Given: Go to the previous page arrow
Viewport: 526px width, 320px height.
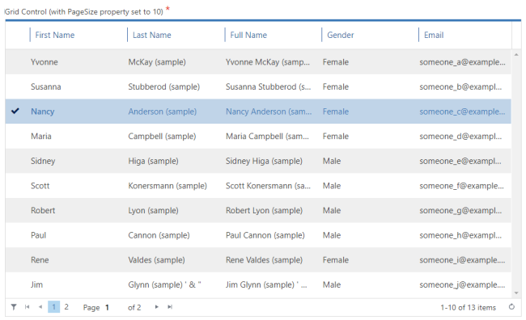Looking at the screenshot, I should [x=40, y=307].
